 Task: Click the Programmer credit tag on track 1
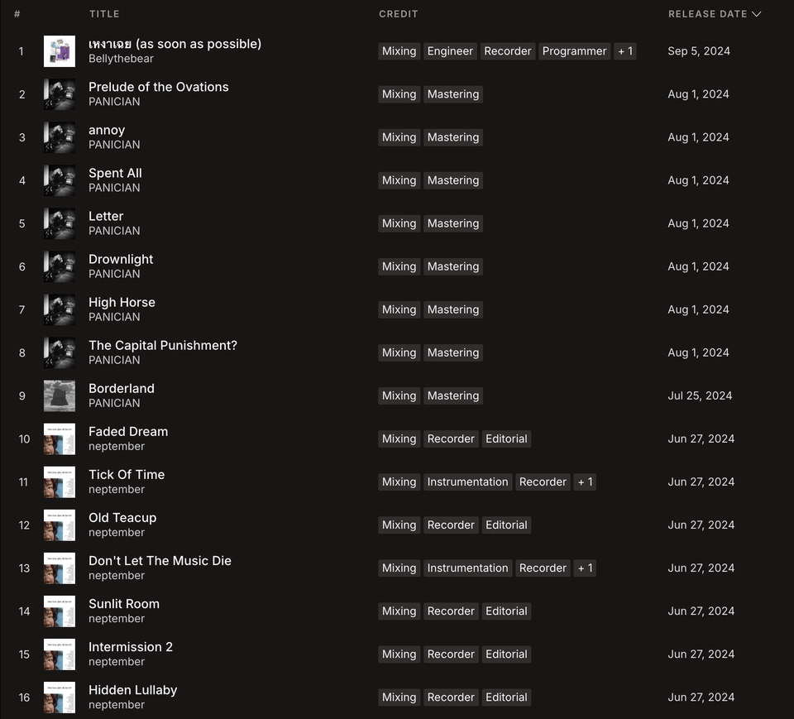click(x=574, y=51)
